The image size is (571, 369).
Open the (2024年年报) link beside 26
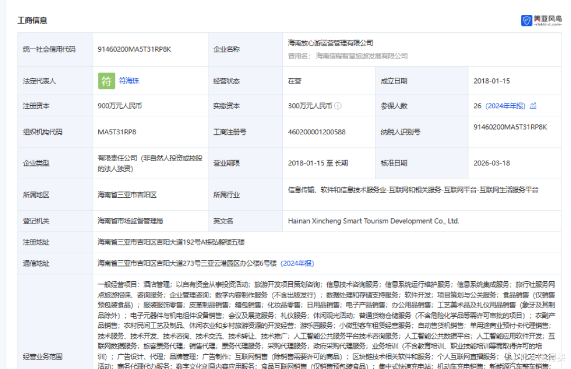pos(505,106)
